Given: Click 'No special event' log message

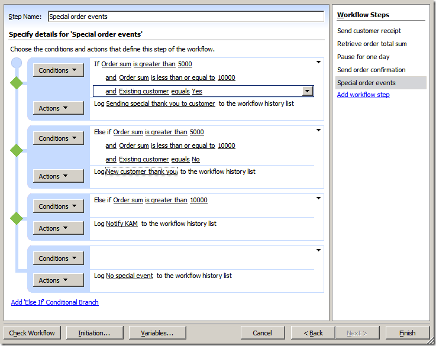Looking at the screenshot, I should point(130,276).
